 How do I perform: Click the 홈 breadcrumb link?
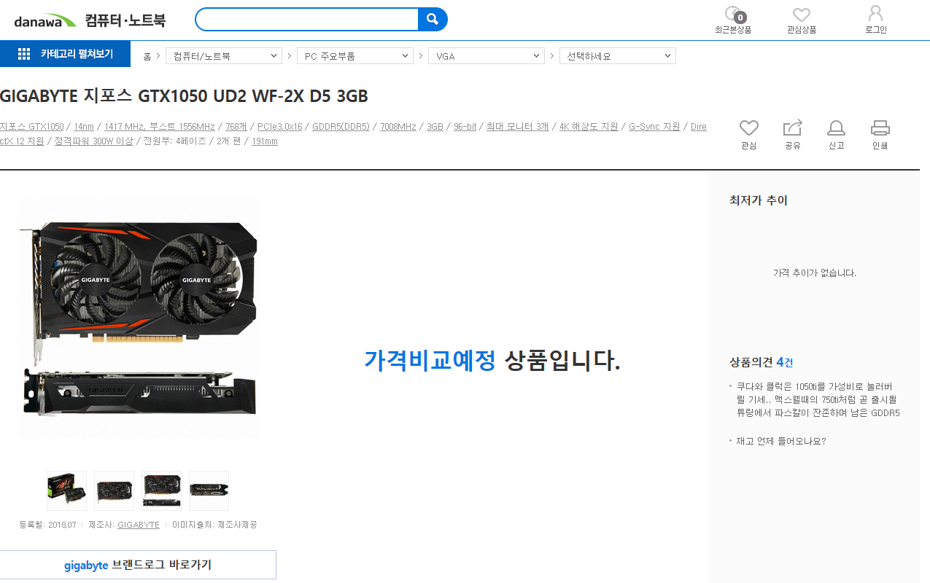(x=147, y=56)
